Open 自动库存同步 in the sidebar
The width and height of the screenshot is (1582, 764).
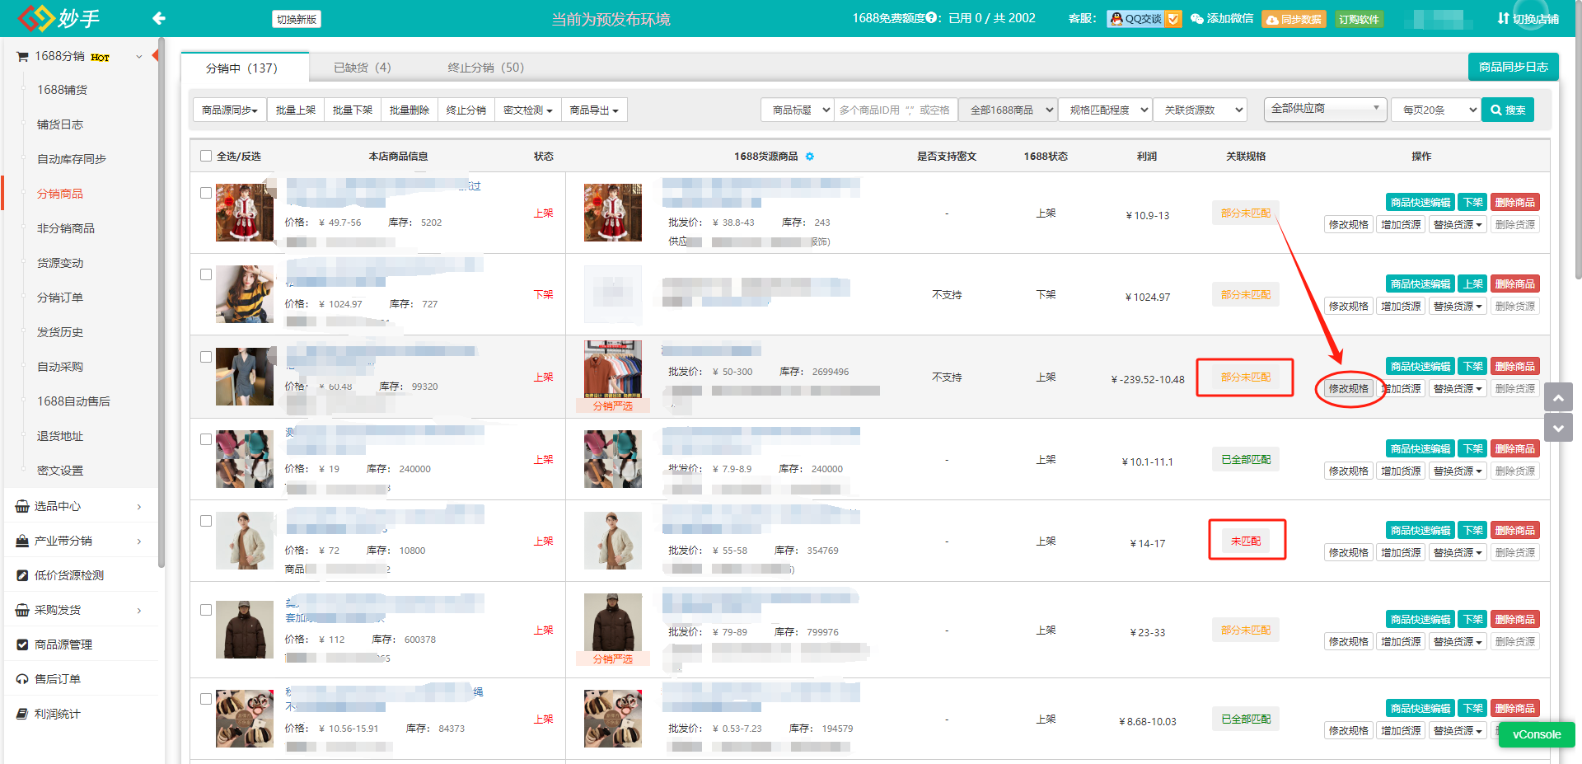72,159
